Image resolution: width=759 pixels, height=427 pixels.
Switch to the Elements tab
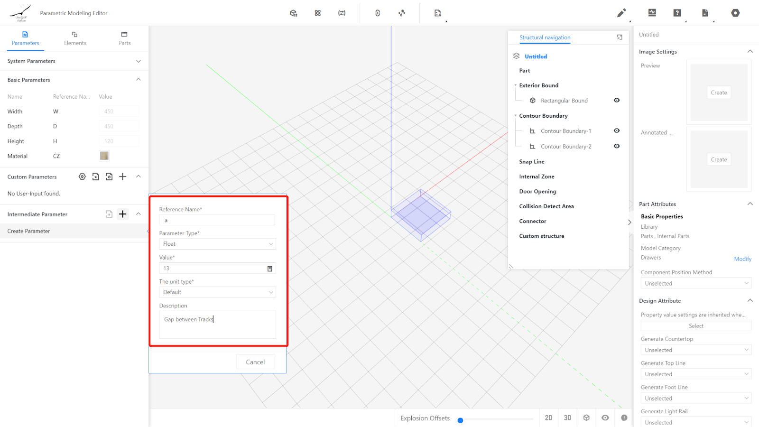point(75,38)
